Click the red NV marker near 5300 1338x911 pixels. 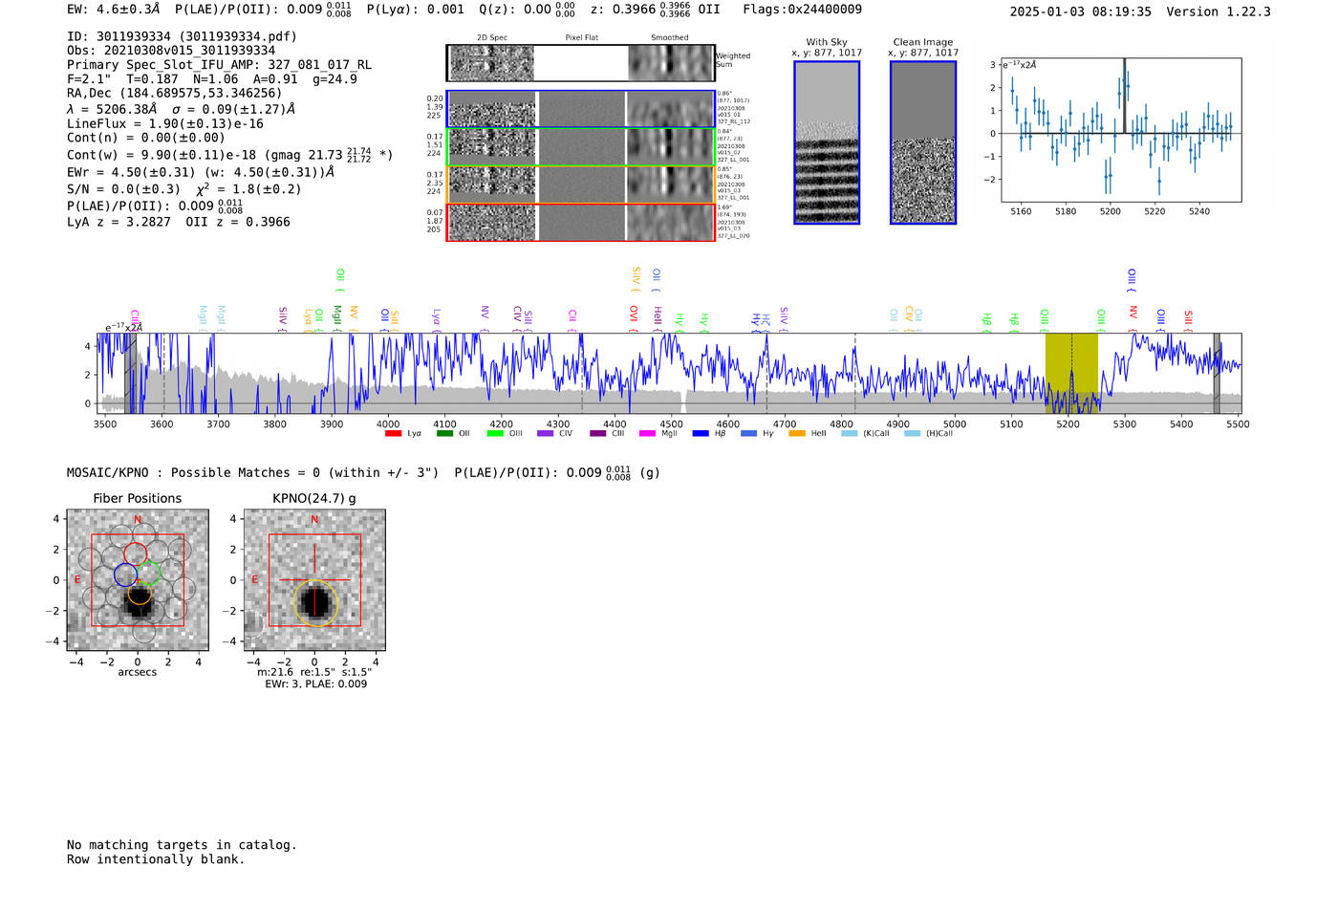[x=1133, y=316]
